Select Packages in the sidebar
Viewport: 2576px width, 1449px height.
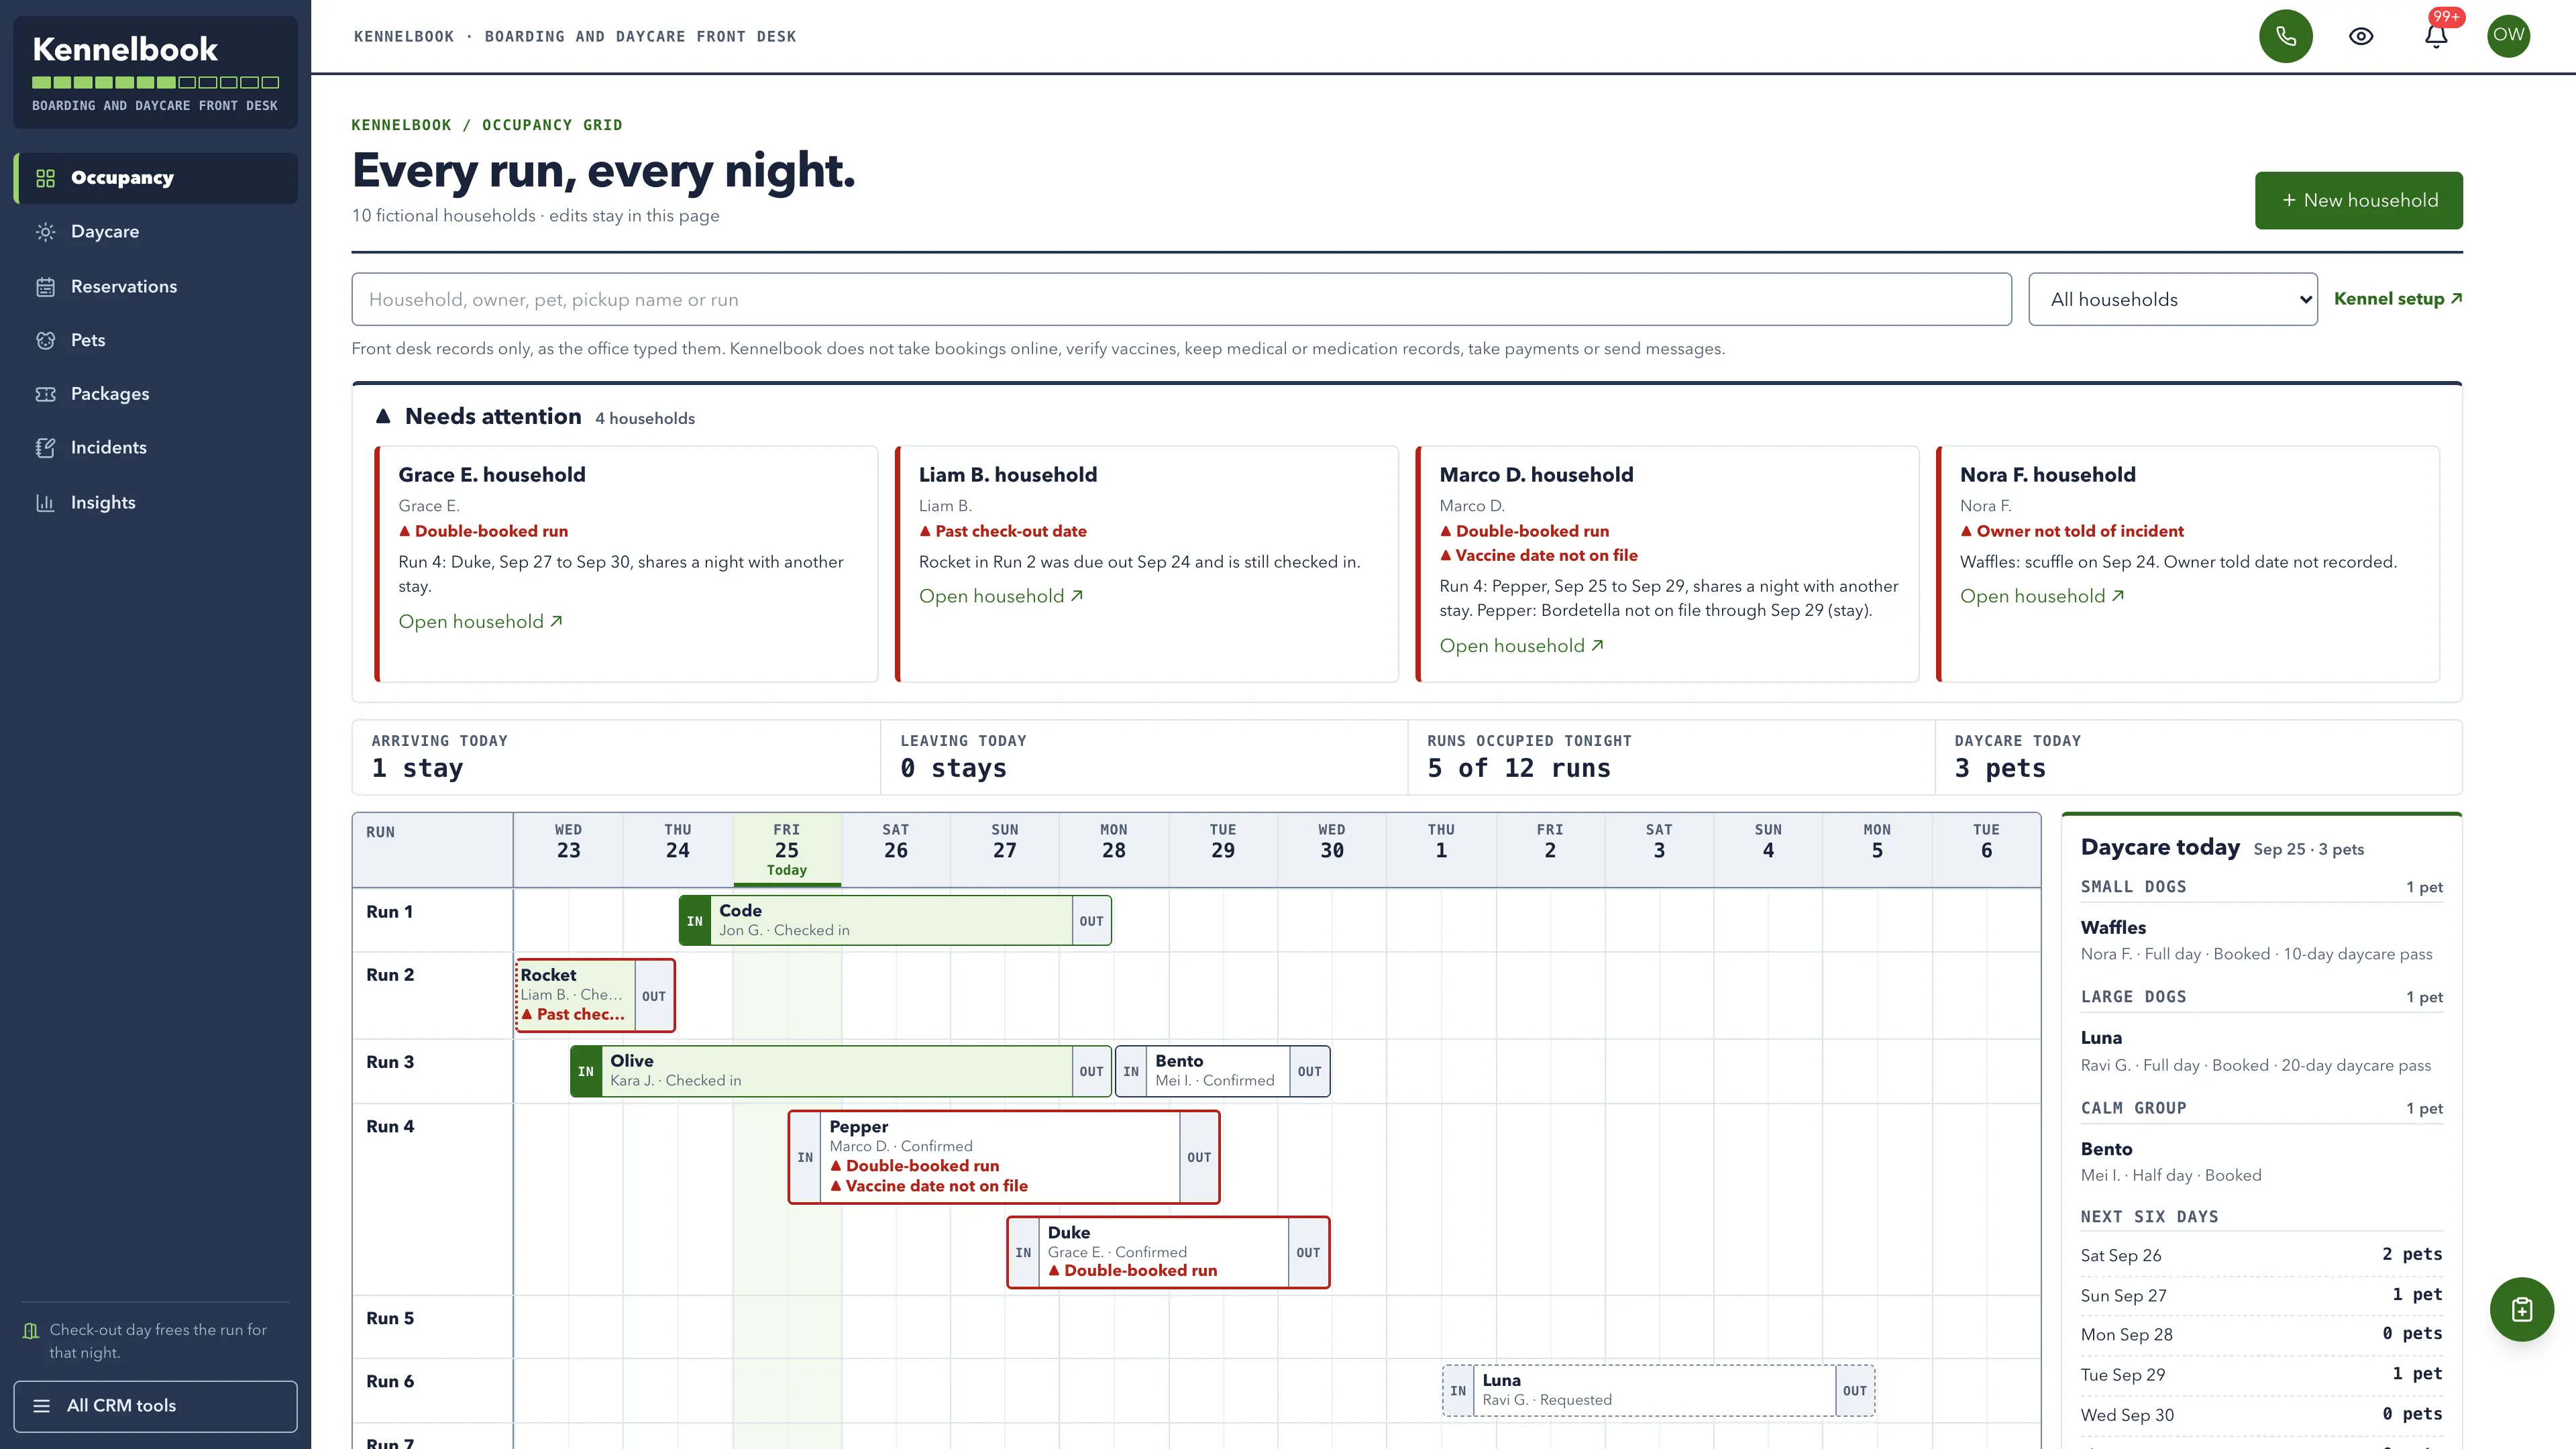(155, 394)
